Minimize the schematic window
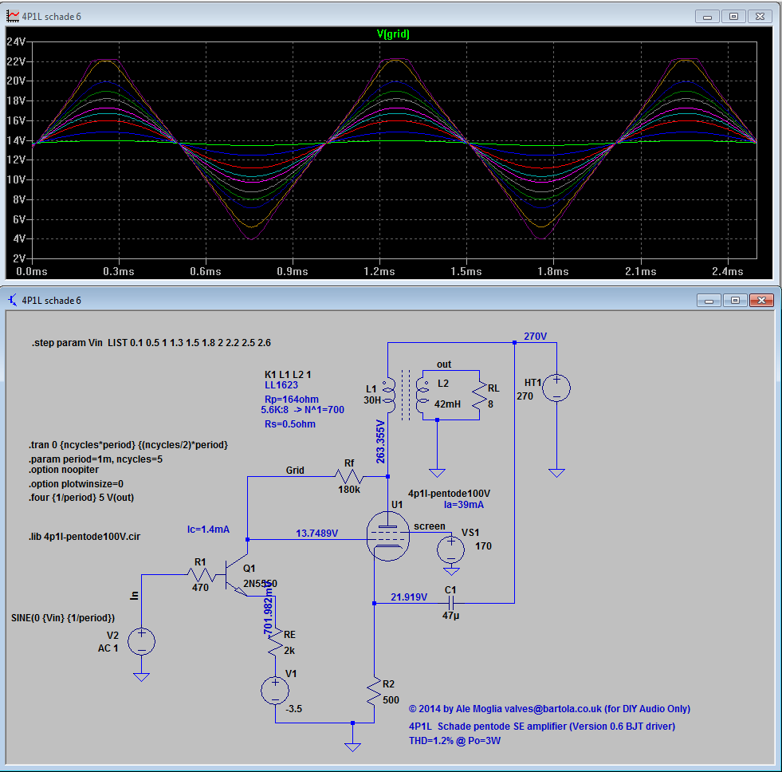This screenshot has width=782, height=772. coord(709,301)
